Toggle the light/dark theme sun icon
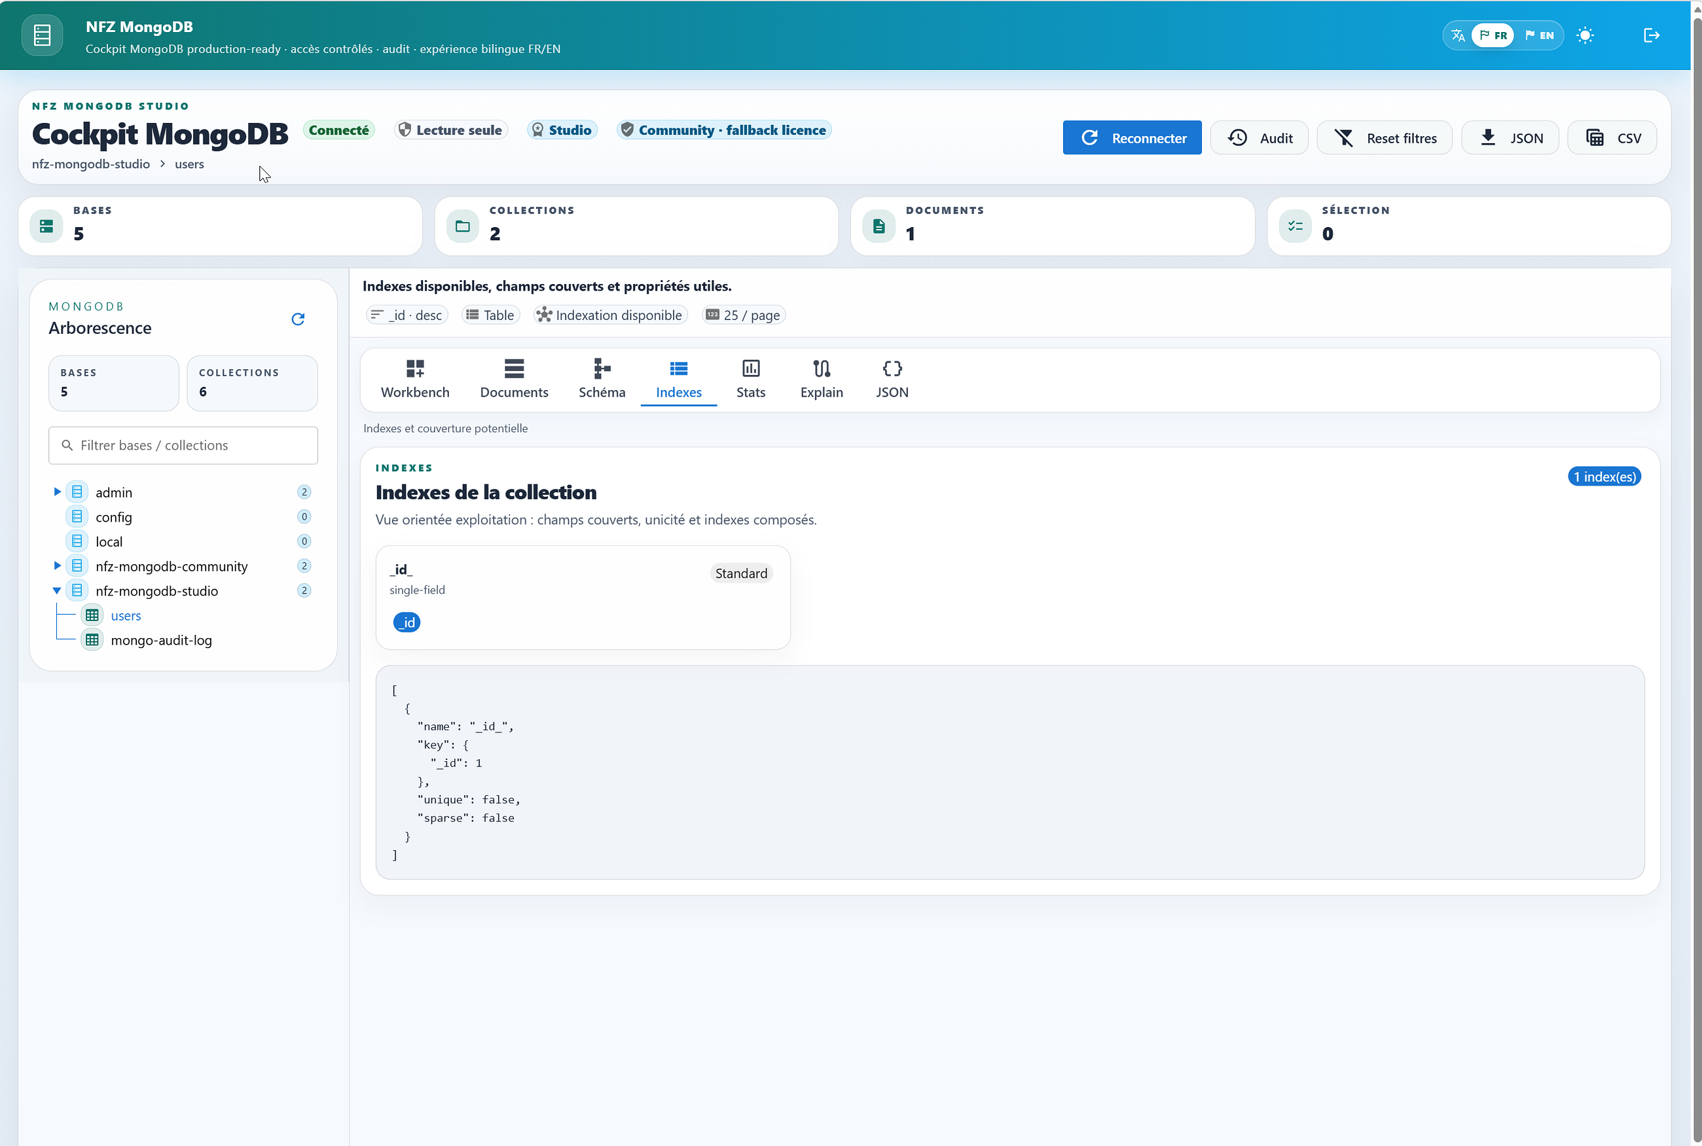This screenshot has width=1702, height=1146. (1584, 35)
